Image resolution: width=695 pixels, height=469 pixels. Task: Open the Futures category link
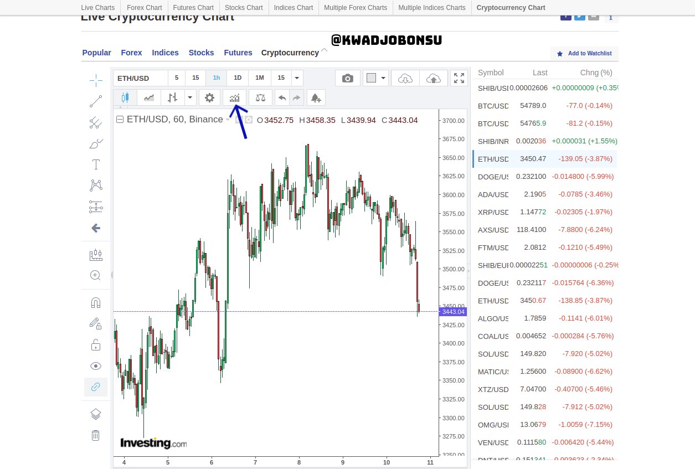(238, 53)
